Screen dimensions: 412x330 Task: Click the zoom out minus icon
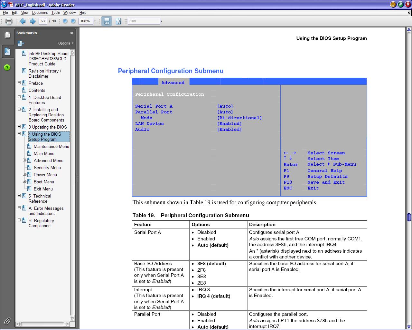(65, 21)
